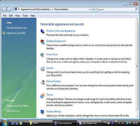Expand recent pages dropdown beside Forward button
Screen dimensions: 140x126
click(x=12, y=10)
